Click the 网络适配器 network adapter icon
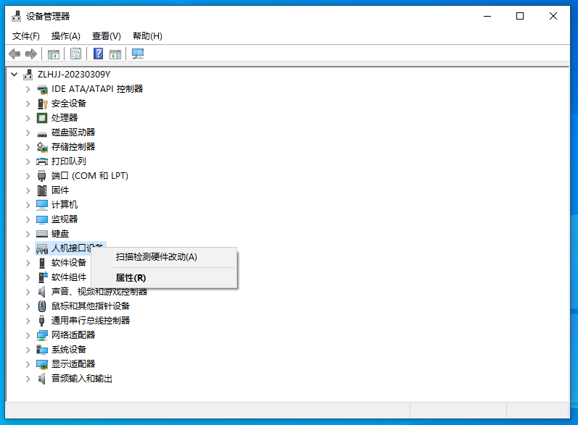 coord(42,335)
